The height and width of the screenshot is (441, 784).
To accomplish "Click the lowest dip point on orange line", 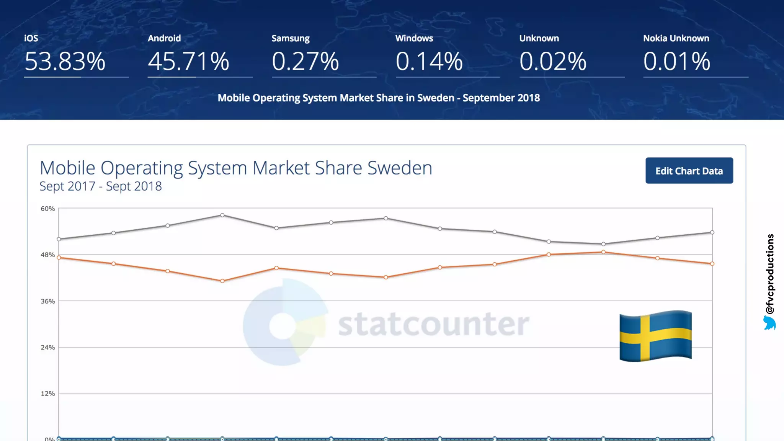I will (x=222, y=281).
